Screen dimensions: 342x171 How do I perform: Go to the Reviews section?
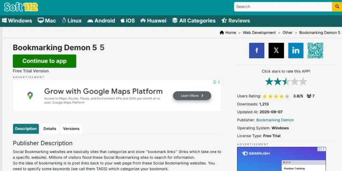(x=235, y=21)
